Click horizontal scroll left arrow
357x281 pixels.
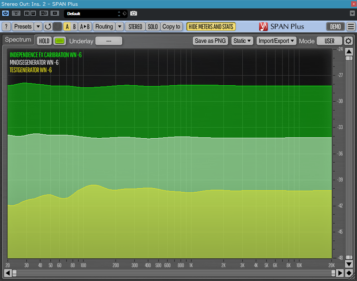click(8, 273)
